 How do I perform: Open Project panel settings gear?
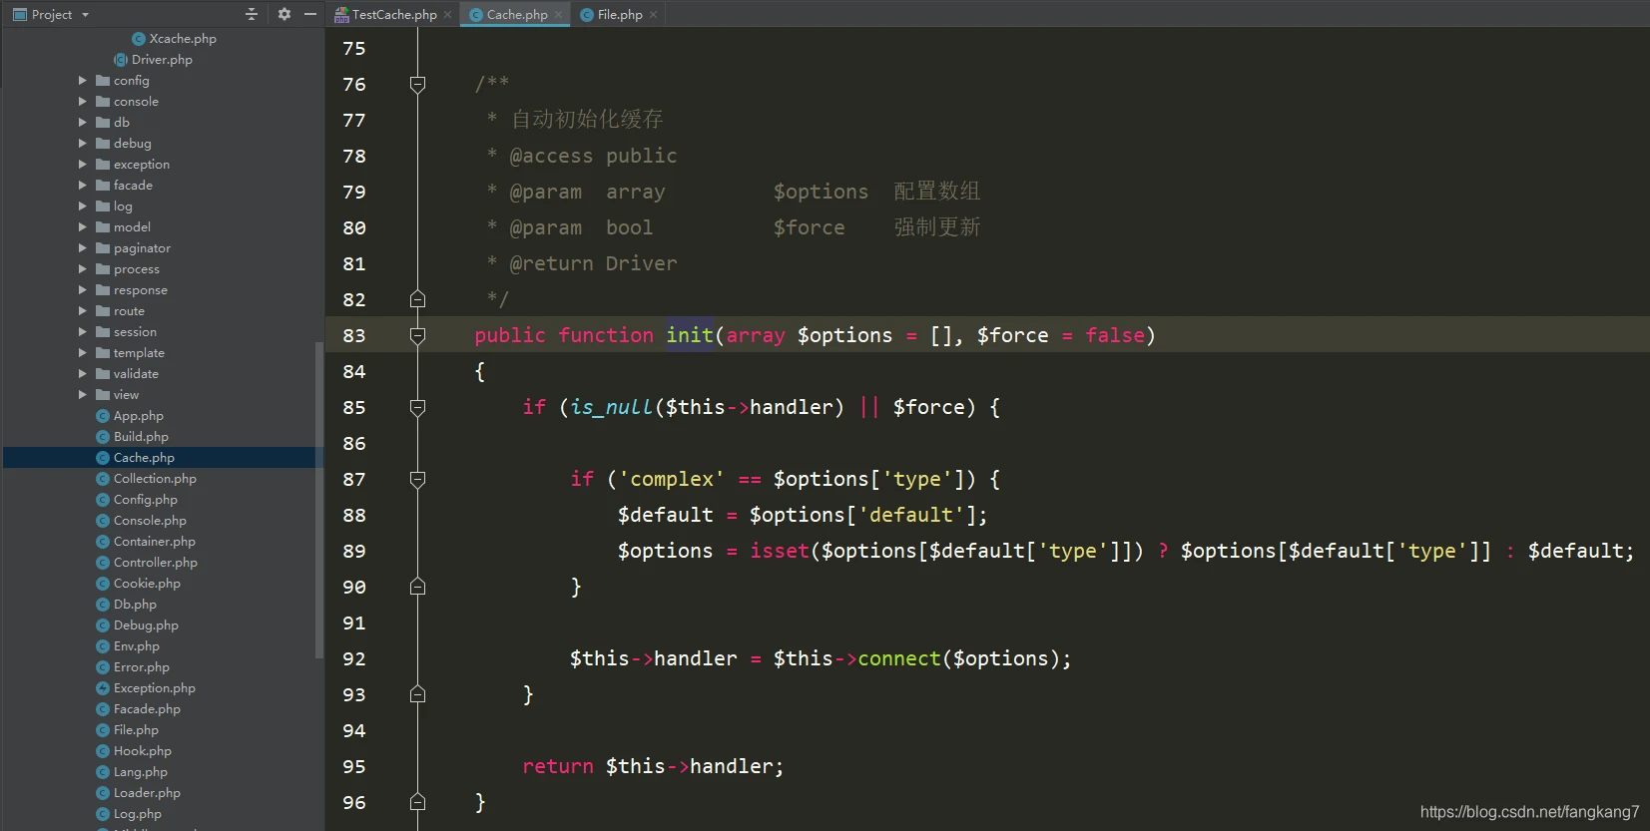coord(284,14)
